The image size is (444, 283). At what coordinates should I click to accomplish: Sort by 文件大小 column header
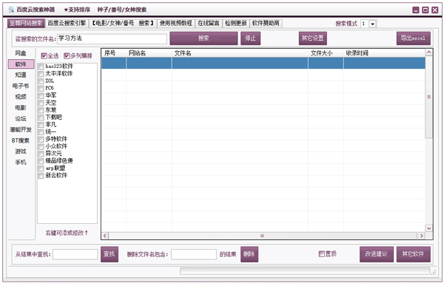pyautogui.click(x=326, y=53)
